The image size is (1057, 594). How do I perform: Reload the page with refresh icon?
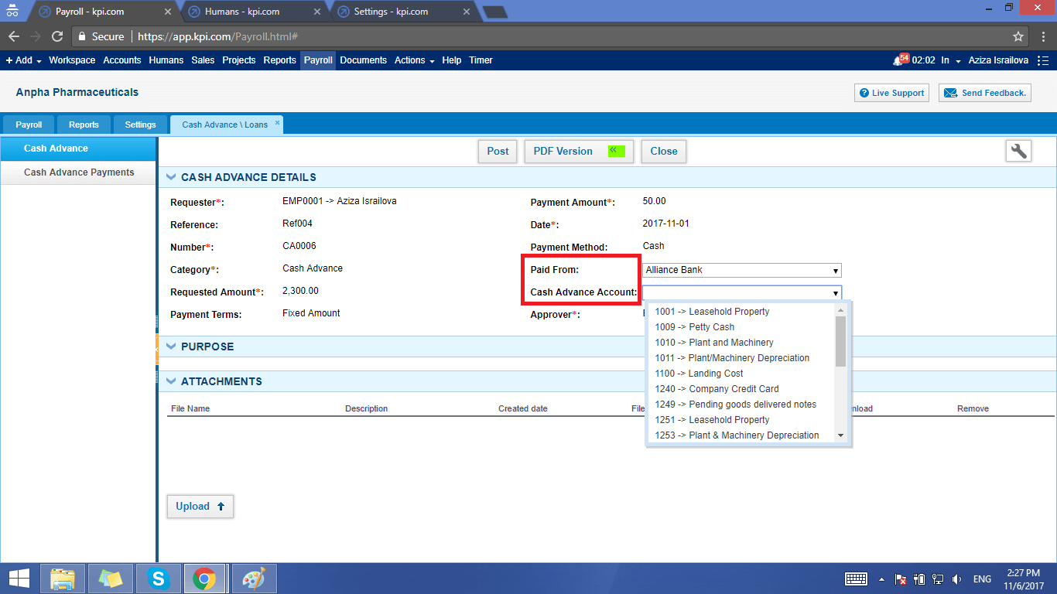[x=57, y=36]
